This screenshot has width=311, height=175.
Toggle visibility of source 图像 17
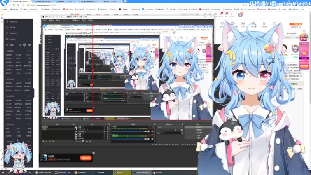[105, 127]
